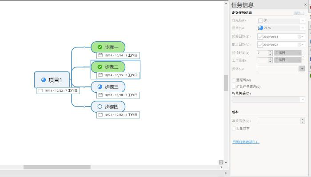Click the progress pie icon on 项目1

coord(44,80)
